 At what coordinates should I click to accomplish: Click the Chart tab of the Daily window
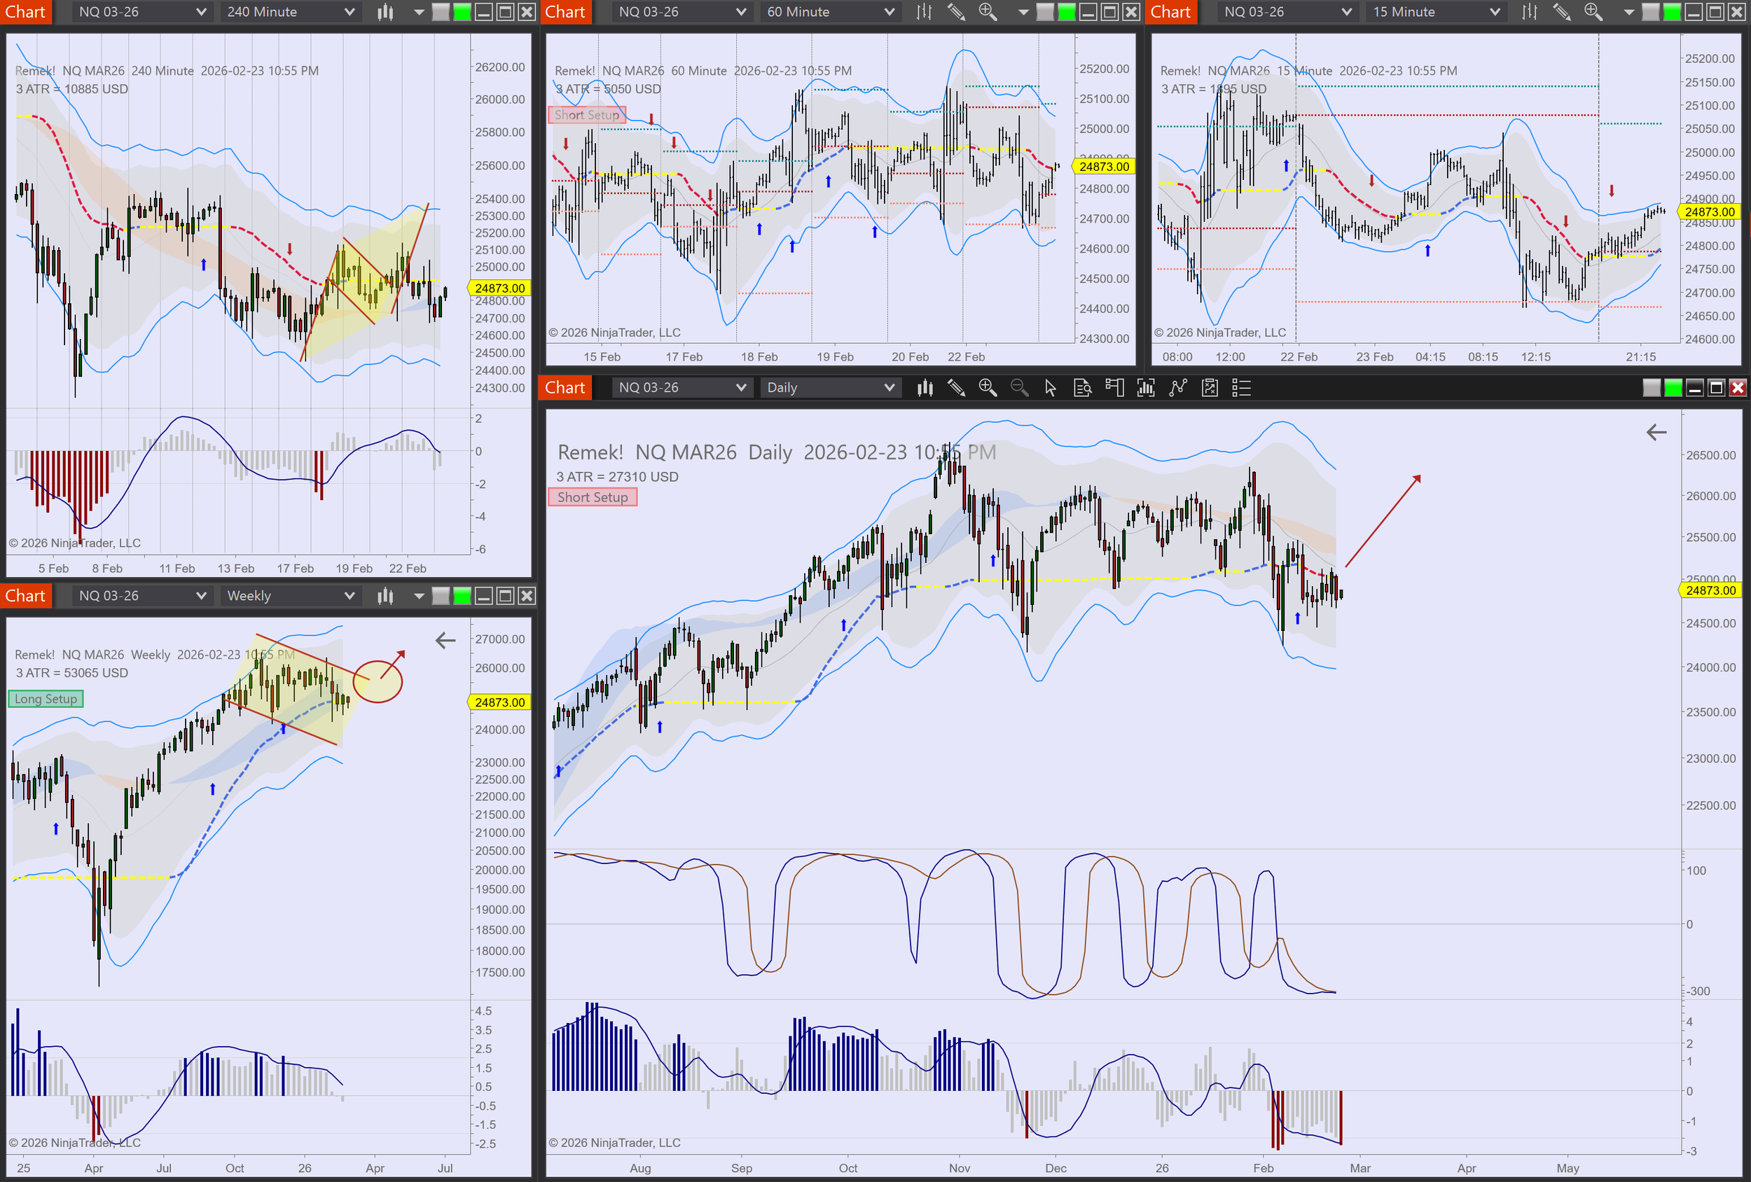[x=565, y=388]
